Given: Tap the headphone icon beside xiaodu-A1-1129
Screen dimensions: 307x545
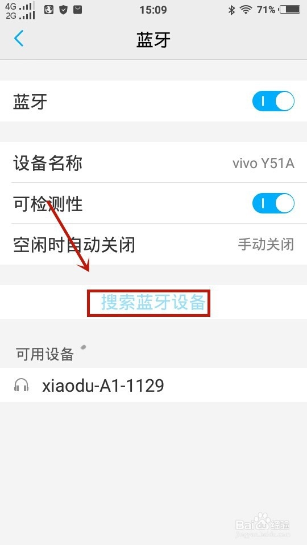Looking at the screenshot, I should [x=21, y=385].
